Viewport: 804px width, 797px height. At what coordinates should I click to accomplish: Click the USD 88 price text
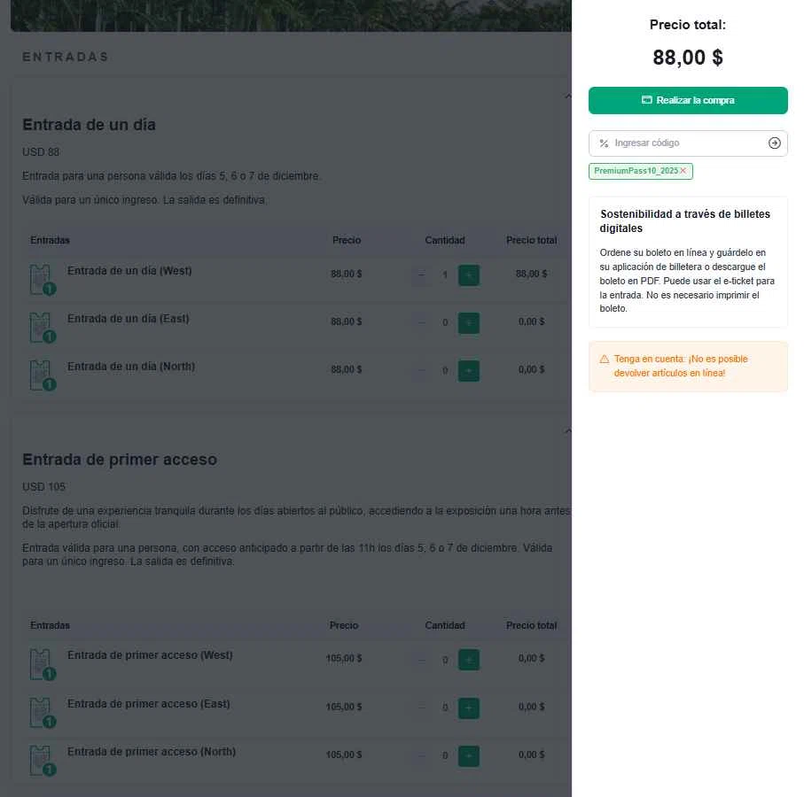pyautogui.click(x=41, y=152)
